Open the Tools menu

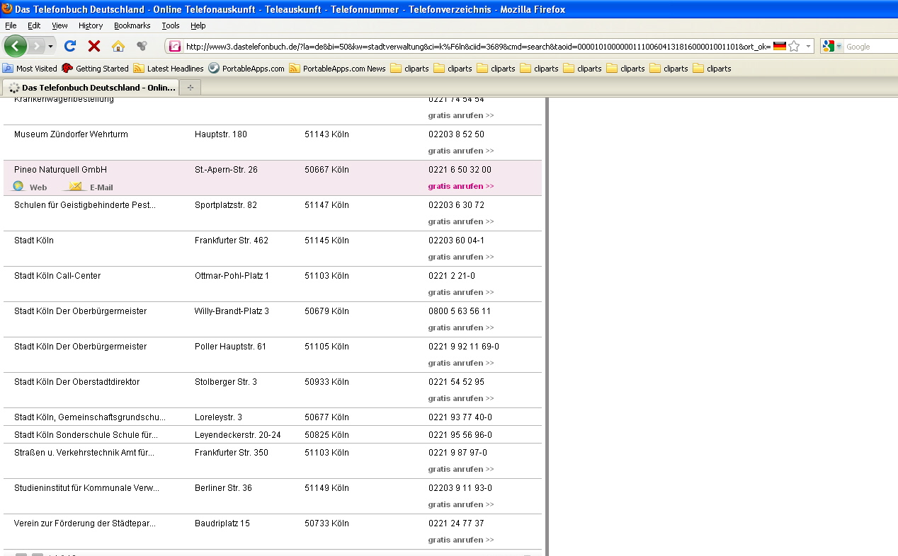click(x=170, y=25)
